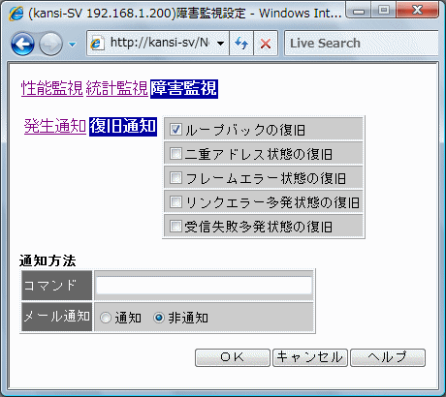Click the コマンド row label

57,286
